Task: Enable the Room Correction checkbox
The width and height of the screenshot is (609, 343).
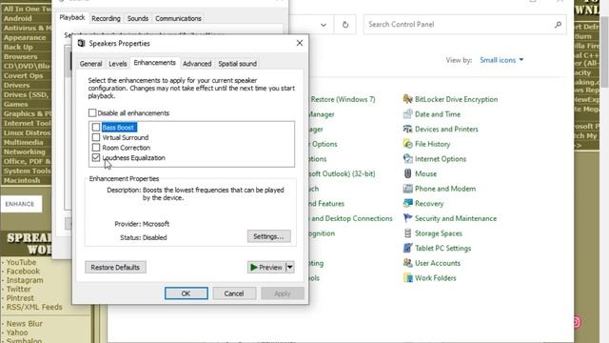Action: (96, 148)
